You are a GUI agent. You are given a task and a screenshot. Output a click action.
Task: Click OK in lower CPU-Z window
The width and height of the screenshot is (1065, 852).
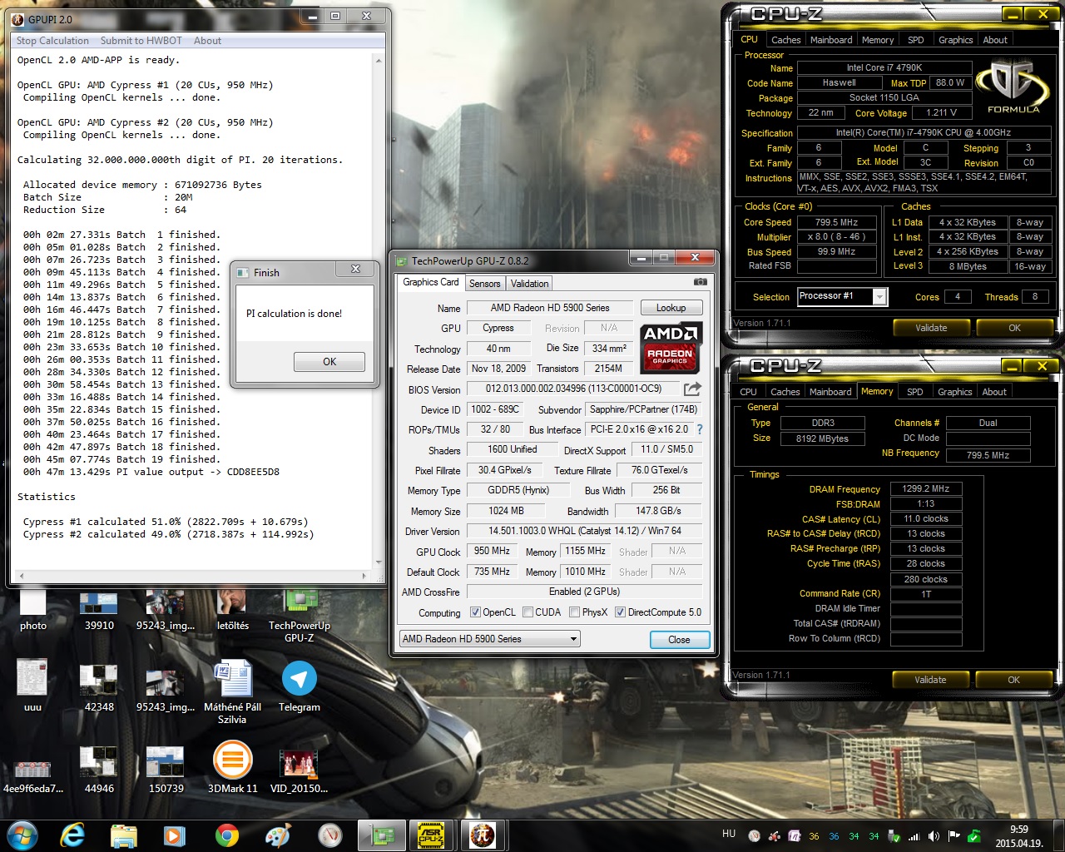pos(1014,680)
